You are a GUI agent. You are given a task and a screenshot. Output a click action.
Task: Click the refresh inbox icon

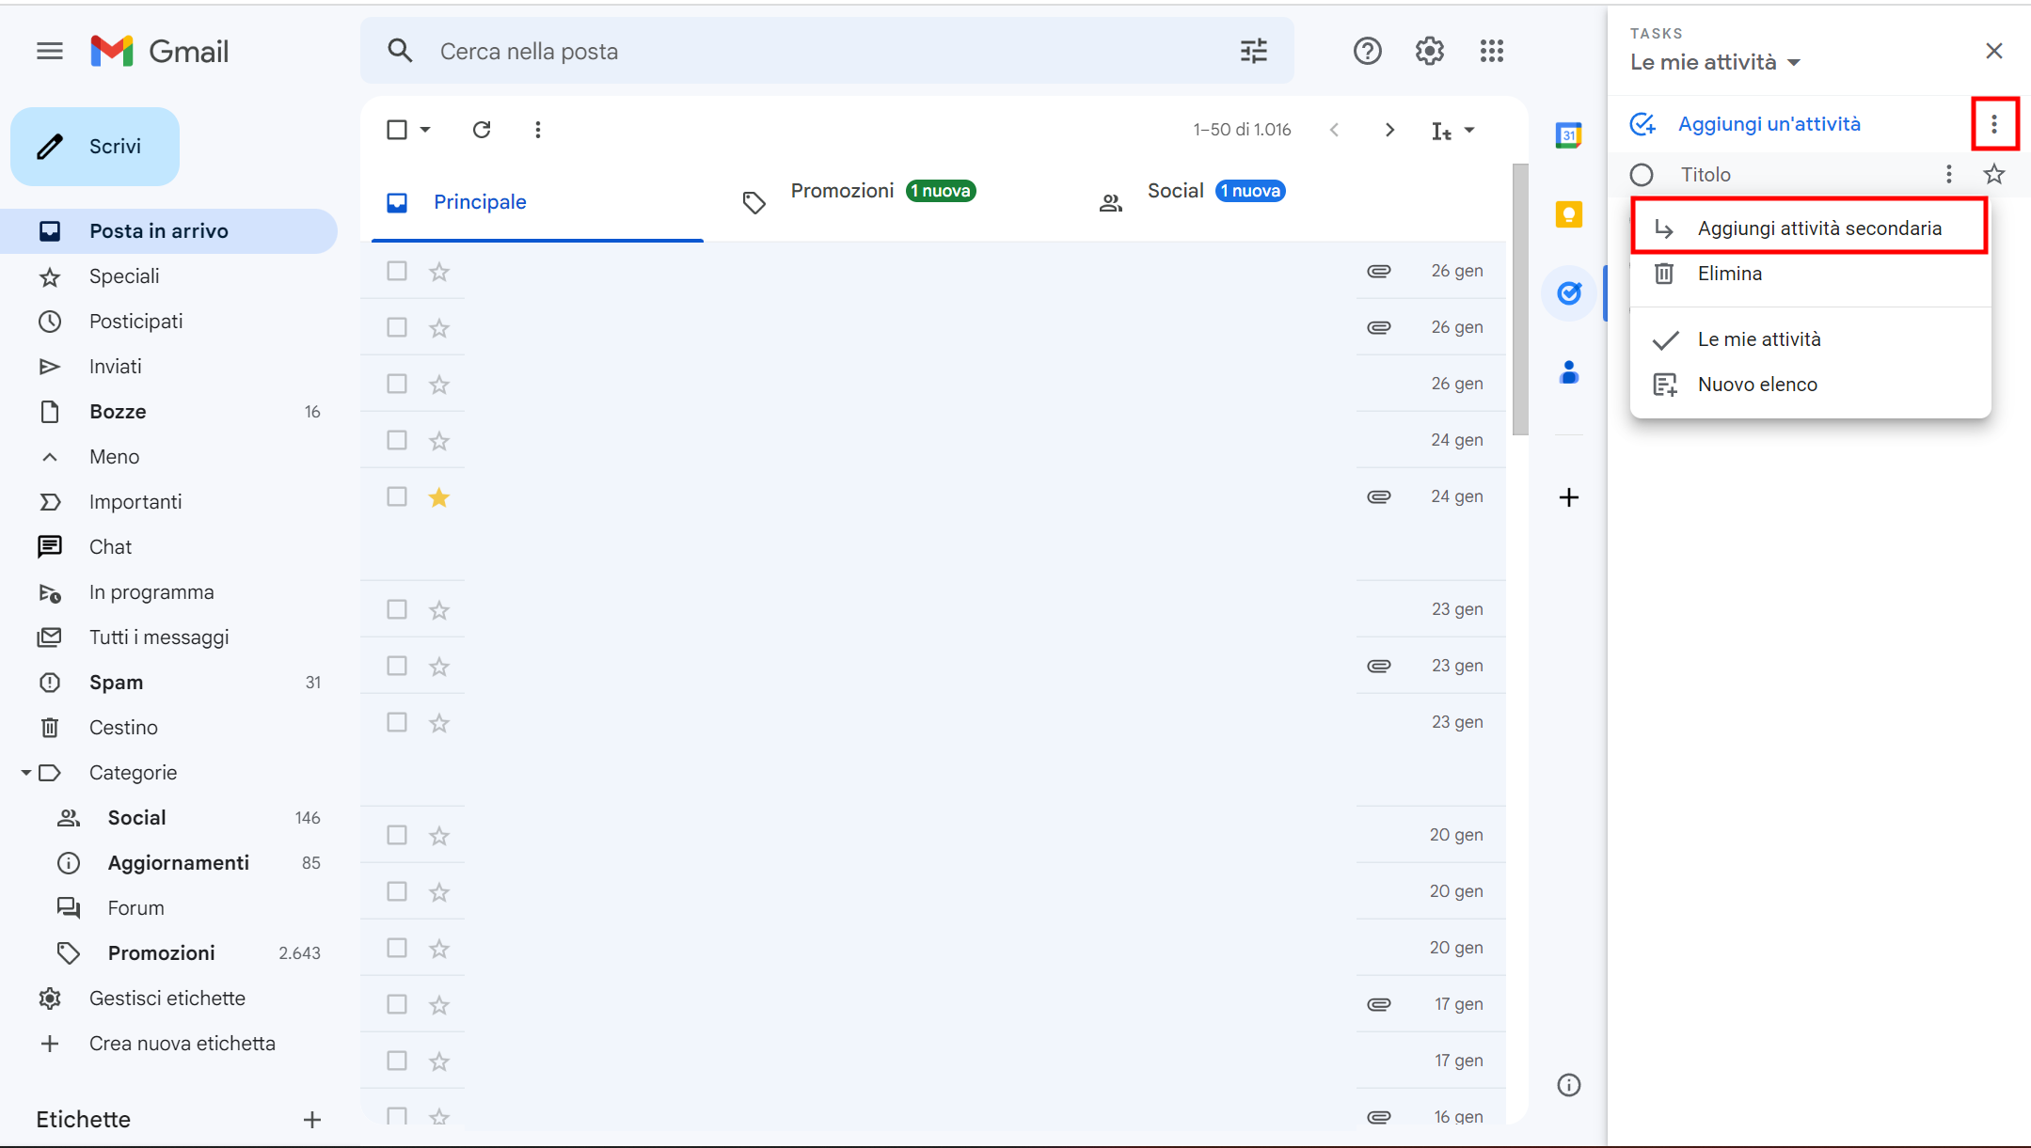(482, 130)
